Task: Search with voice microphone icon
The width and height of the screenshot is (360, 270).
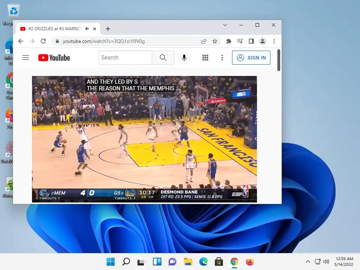Action: click(x=184, y=58)
